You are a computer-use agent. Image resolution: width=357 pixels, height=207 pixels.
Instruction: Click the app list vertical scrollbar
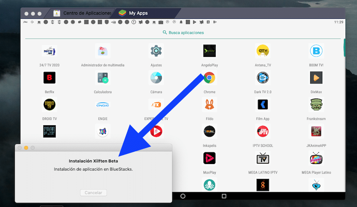tap(344, 49)
